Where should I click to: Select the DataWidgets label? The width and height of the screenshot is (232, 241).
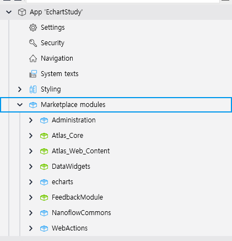pos(71,167)
